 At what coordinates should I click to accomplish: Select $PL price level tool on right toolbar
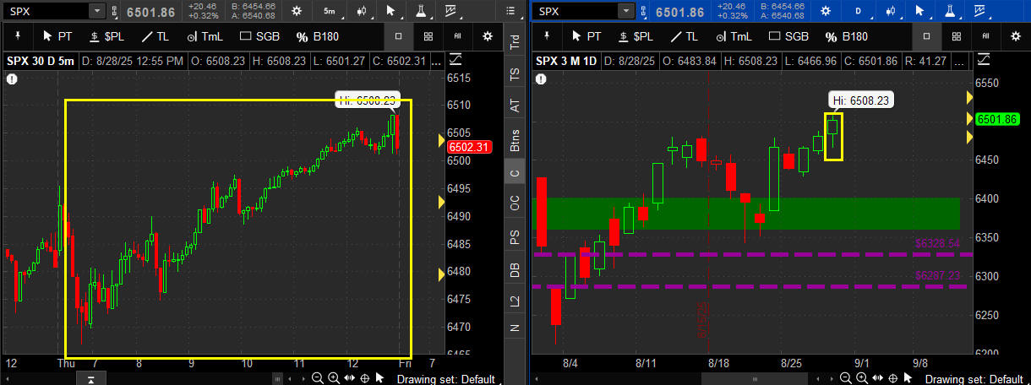635,36
